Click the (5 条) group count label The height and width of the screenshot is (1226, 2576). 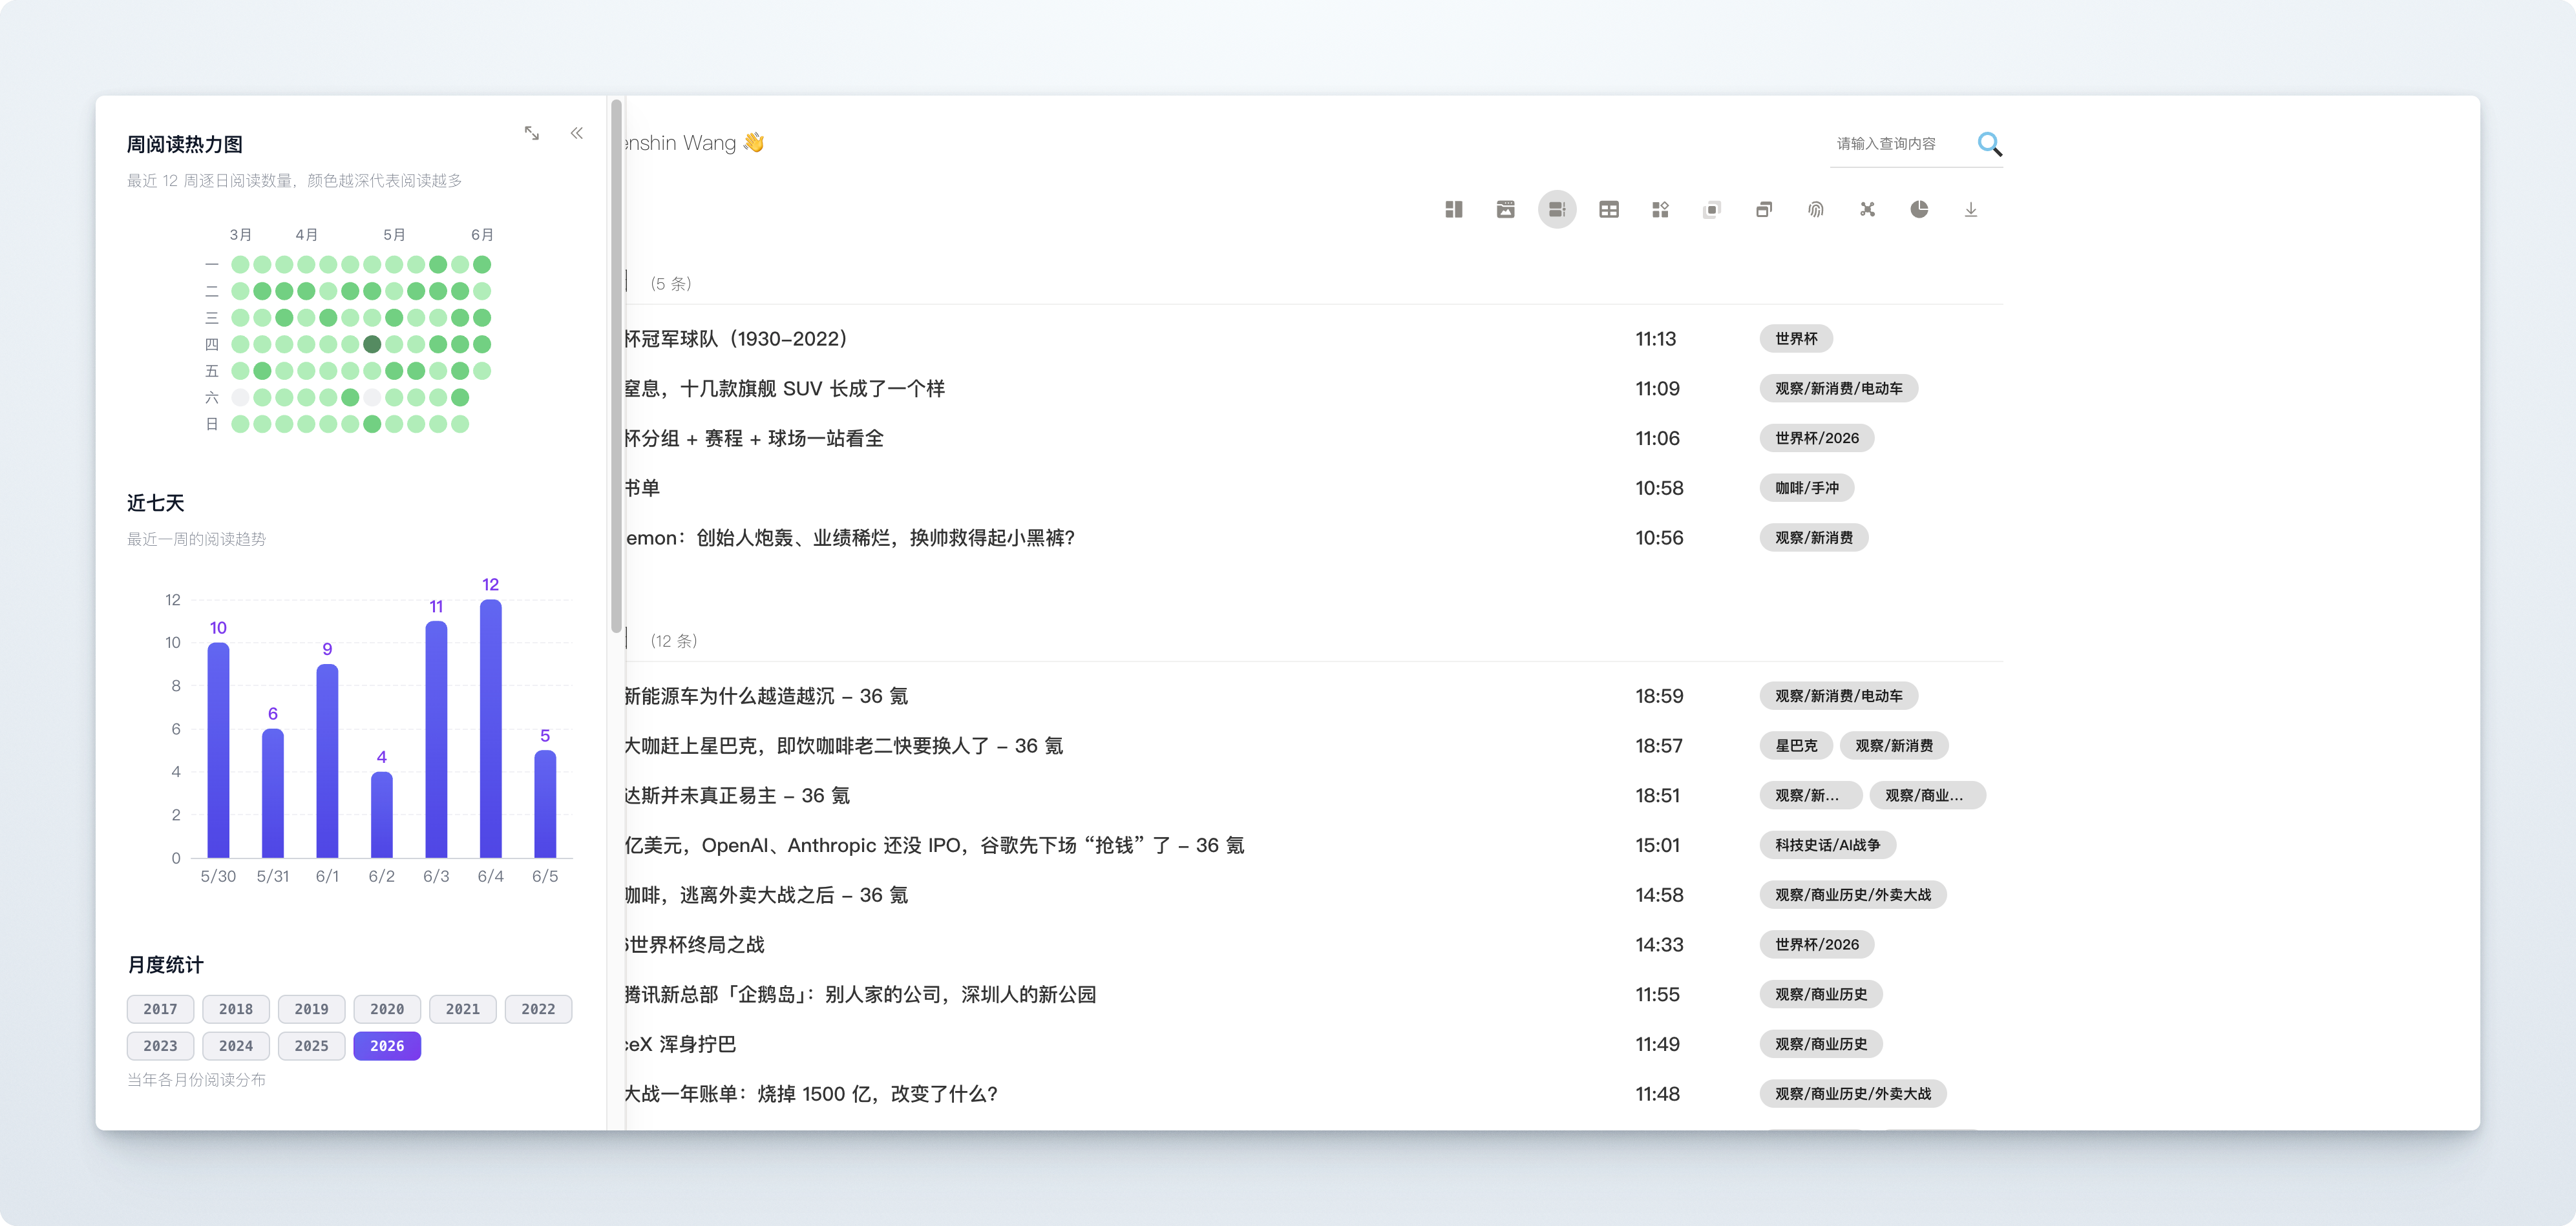pos(671,284)
